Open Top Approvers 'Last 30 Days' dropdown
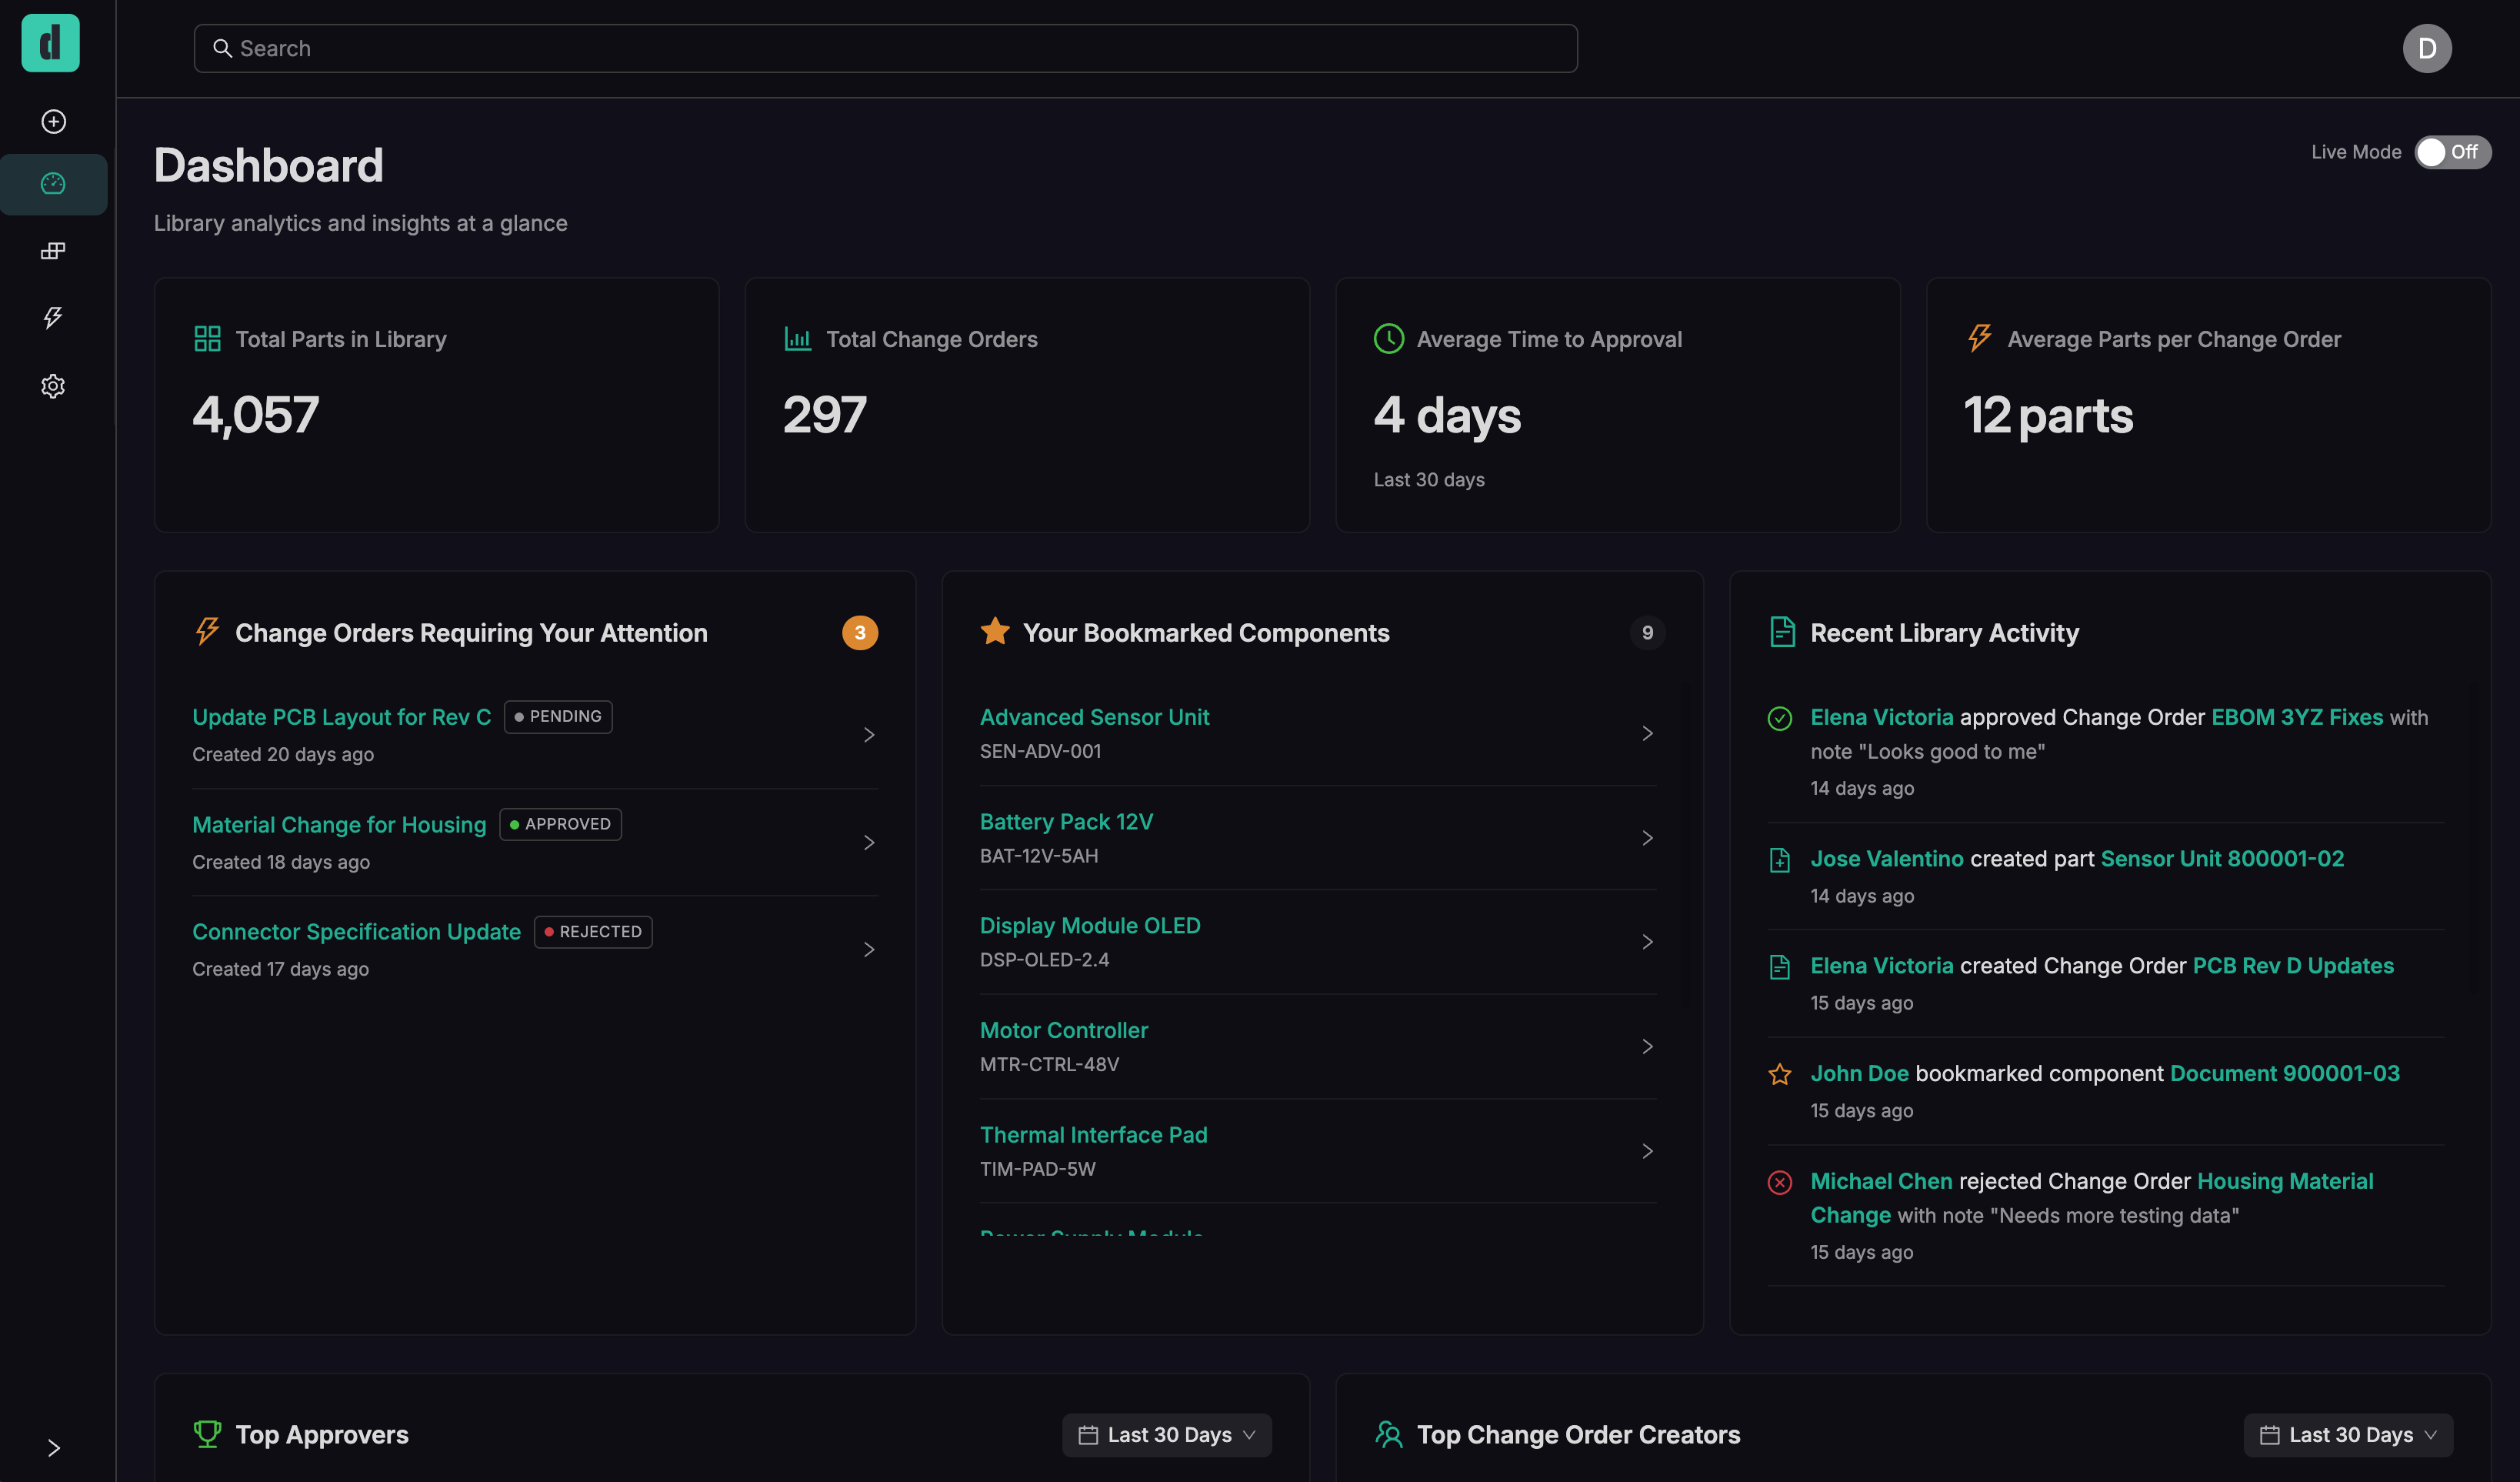 click(1166, 1435)
